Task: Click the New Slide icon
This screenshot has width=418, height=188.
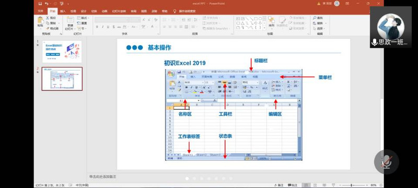Action: [x=71, y=20]
